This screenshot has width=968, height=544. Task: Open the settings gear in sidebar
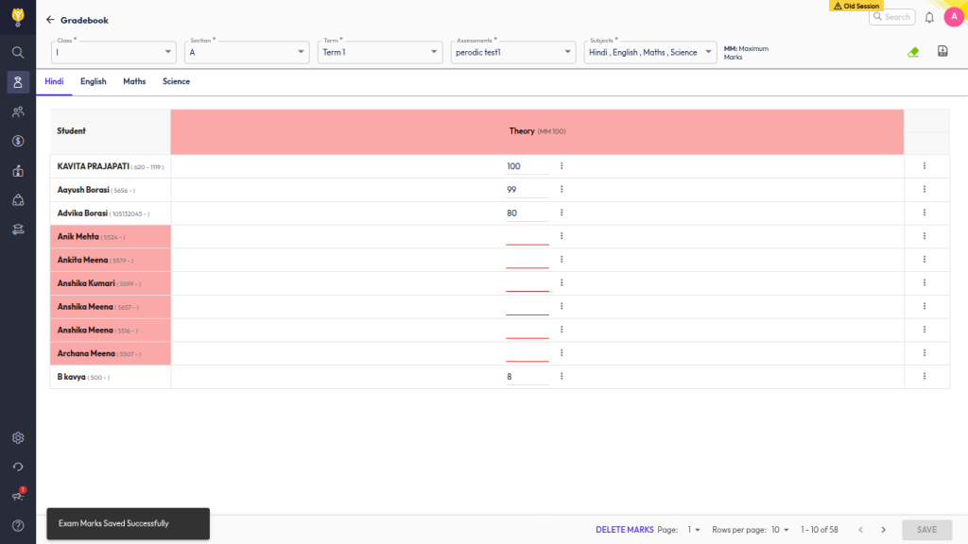[18, 438]
